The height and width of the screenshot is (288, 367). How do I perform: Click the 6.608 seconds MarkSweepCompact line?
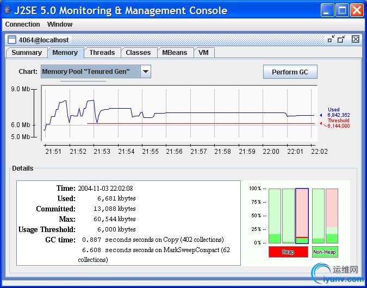[x=154, y=254]
